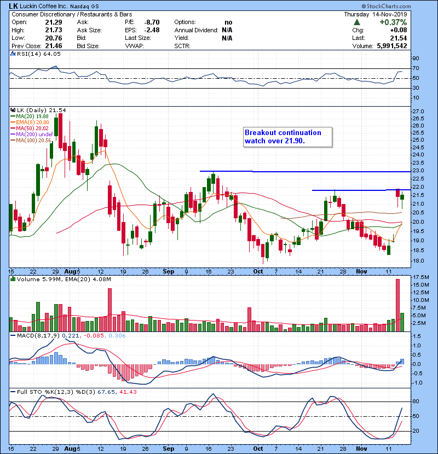Screen dimensions: 438x454
Task: Click the 27.0 price axis label
Action: click(x=418, y=112)
